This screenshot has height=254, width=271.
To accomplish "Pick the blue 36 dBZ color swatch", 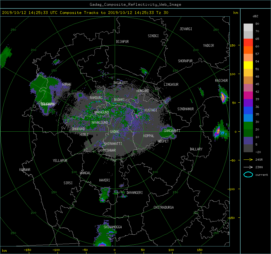I will [x=248, y=110].
